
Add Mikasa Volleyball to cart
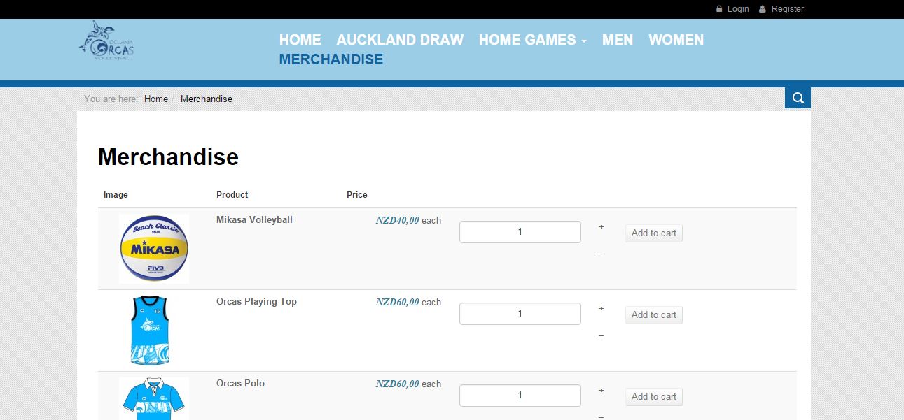(x=654, y=233)
